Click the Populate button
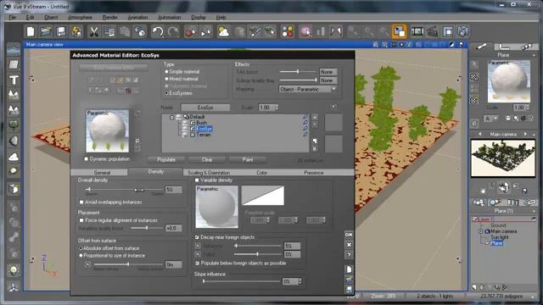543x305 pixels. (x=166, y=159)
